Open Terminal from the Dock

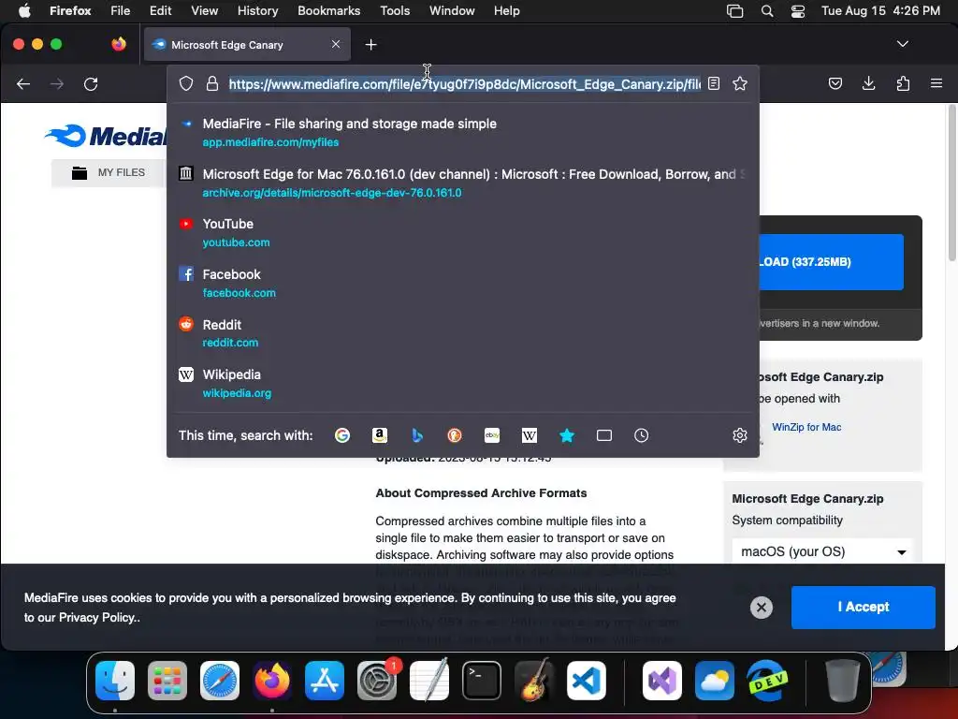pyautogui.click(x=482, y=681)
